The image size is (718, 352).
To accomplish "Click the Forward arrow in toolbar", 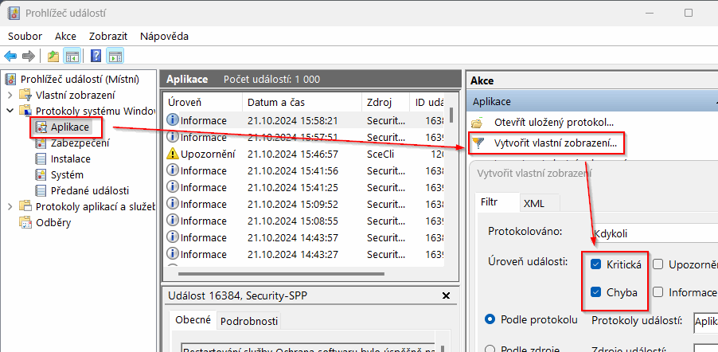I will point(29,56).
